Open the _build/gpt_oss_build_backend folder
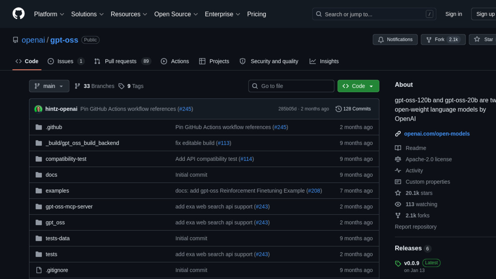Image resolution: width=496 pixels, height=279 pixels. point(82,143)
